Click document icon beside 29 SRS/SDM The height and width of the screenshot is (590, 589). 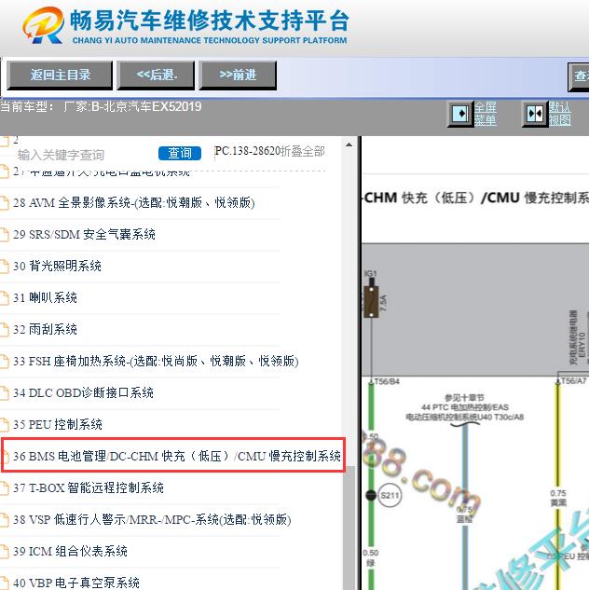click(x=4, y=235)
